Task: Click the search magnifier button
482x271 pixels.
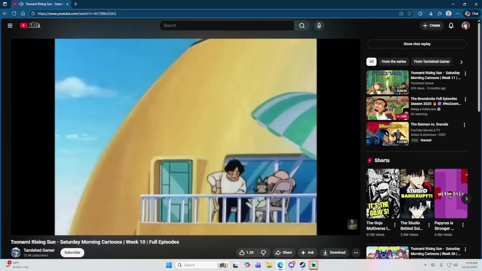Action: [302, 26]
